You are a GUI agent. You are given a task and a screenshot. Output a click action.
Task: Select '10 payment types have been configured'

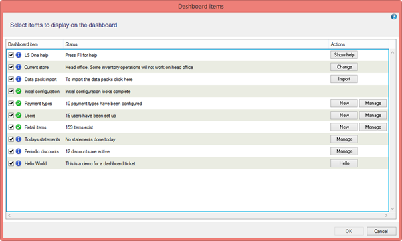click(x=104, y=103)
